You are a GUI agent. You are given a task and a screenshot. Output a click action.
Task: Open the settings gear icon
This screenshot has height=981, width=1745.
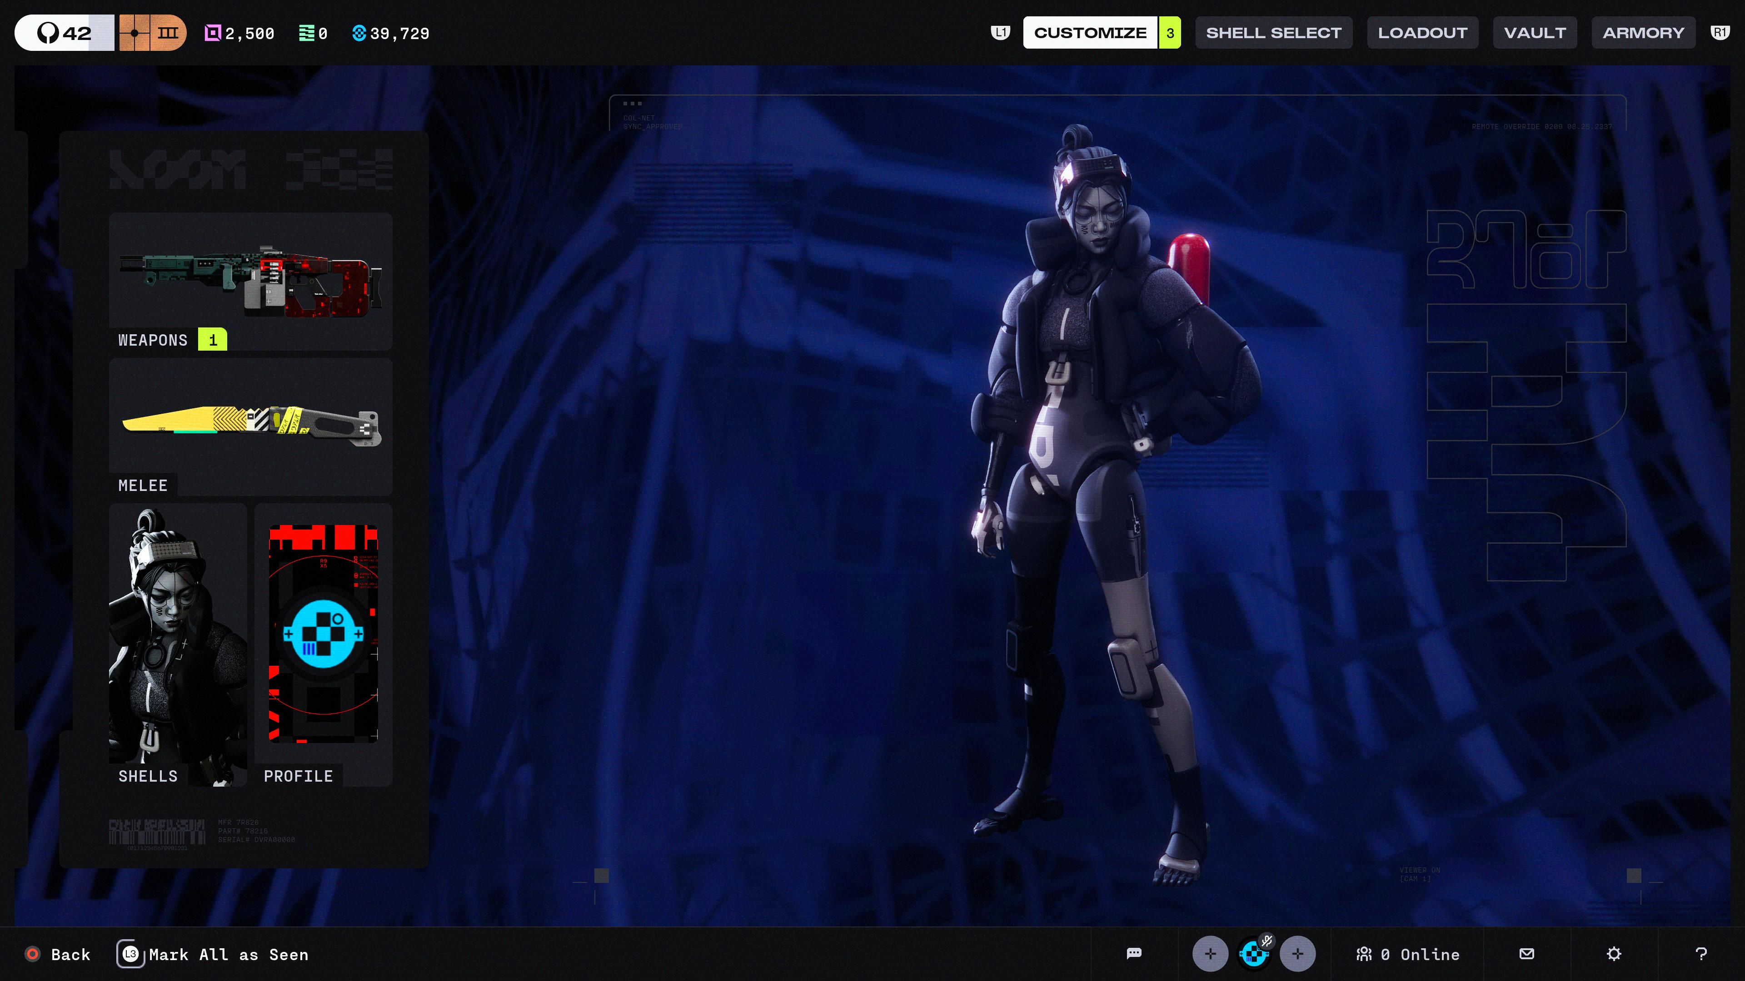coord(1614,954)
